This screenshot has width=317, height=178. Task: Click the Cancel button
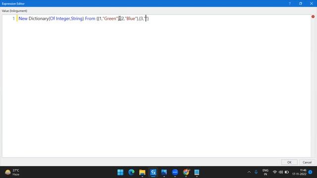click(307, 162)
